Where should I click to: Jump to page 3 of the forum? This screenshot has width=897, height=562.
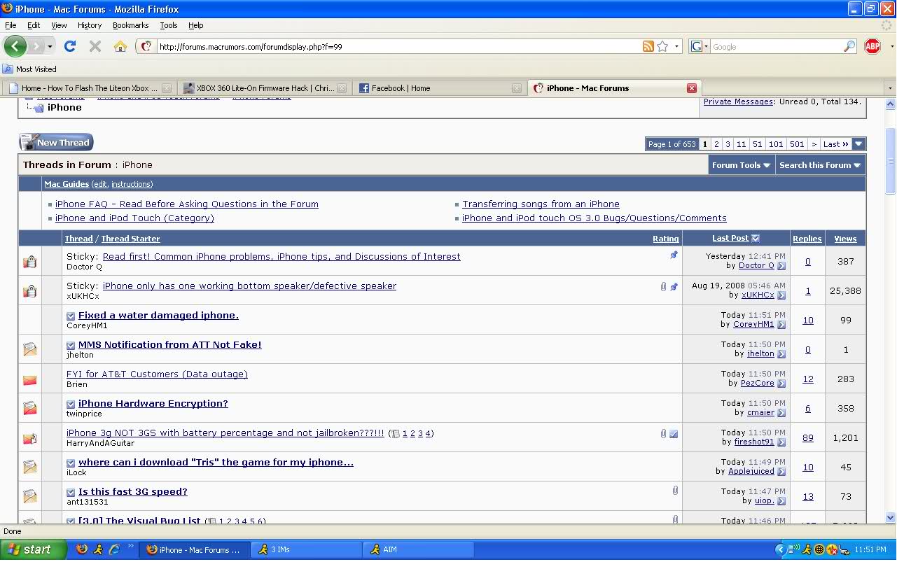[x=728, y=144]
